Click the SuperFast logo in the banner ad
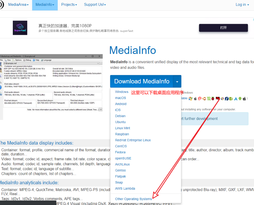254x205 pixels. tap(20, 28)
